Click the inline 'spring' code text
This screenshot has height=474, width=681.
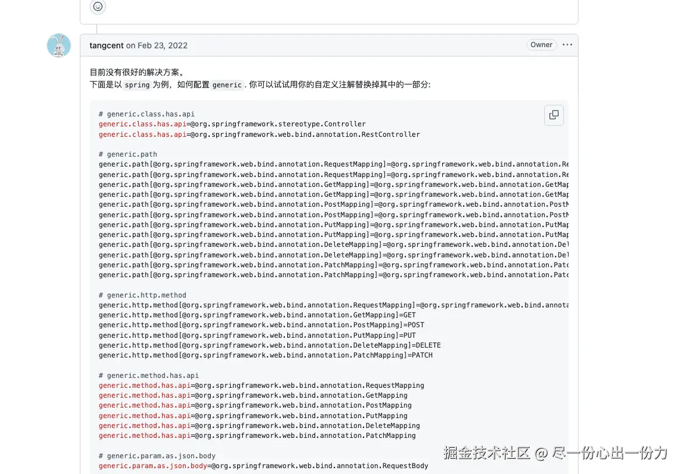[x=137, y=84]
